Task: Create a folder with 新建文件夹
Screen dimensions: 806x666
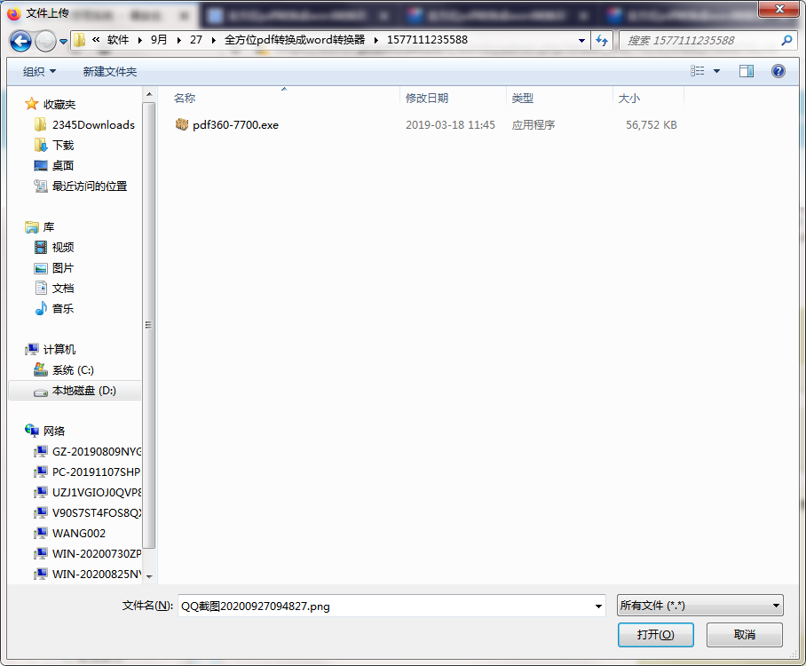Action: pos(109,72)
